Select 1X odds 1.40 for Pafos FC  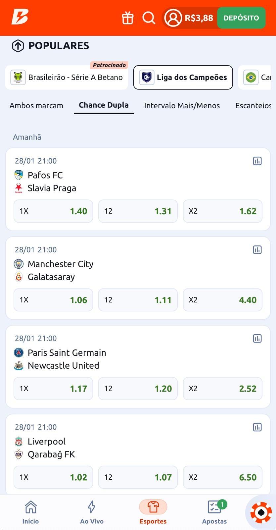click(x=53, y=211)
